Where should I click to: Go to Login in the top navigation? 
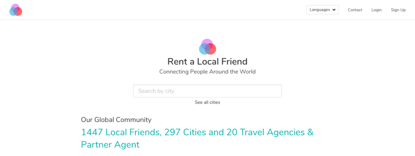376,10
